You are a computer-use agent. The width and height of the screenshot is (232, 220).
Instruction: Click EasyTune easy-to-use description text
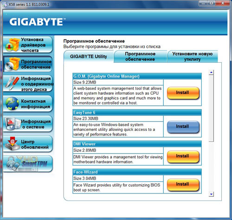pos(114,129)
